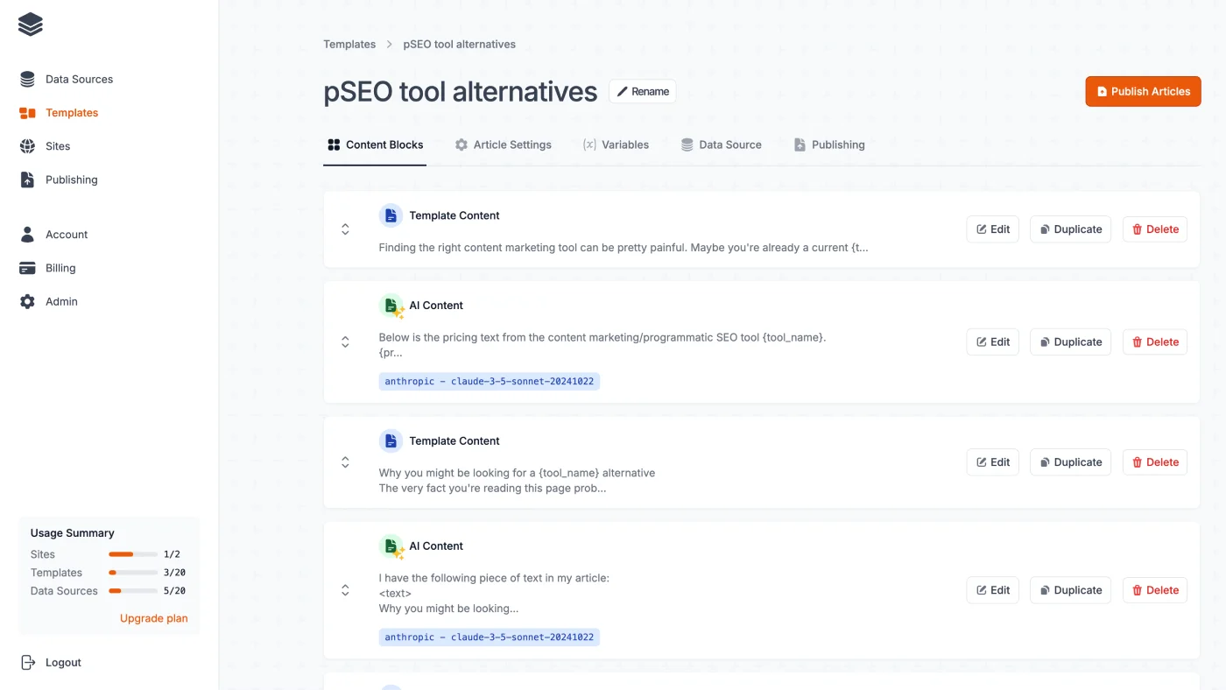Click the Templates icon in the sidebar
The width and height of the screenshot is (1226, 690).
point(28,113)
